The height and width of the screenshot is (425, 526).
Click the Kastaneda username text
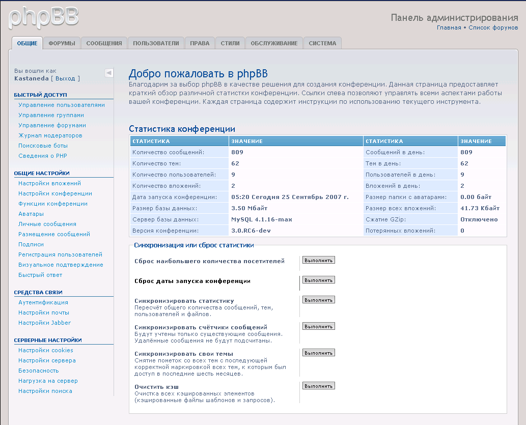[32, 78]
